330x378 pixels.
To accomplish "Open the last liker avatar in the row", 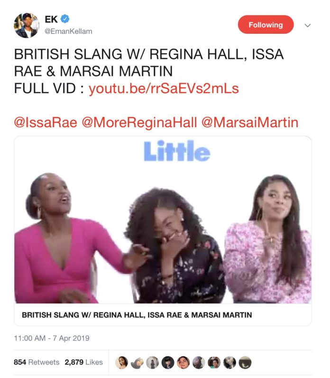I will point(245,362).
